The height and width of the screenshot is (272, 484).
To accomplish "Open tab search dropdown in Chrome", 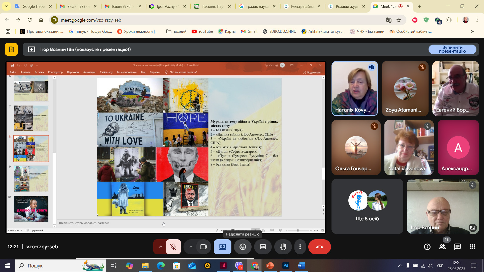I will pyautogui.click(x=6, y=6).
